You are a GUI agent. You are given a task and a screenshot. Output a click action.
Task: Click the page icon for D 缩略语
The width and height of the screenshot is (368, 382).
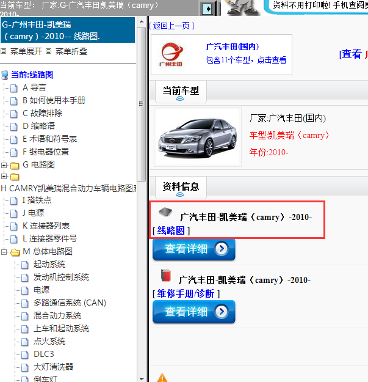[14, 127]
